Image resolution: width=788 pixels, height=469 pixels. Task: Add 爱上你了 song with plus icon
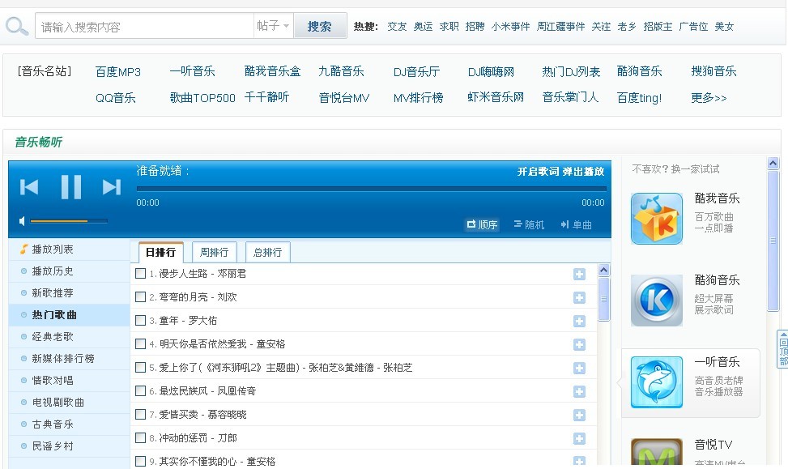tap(579, 368)
